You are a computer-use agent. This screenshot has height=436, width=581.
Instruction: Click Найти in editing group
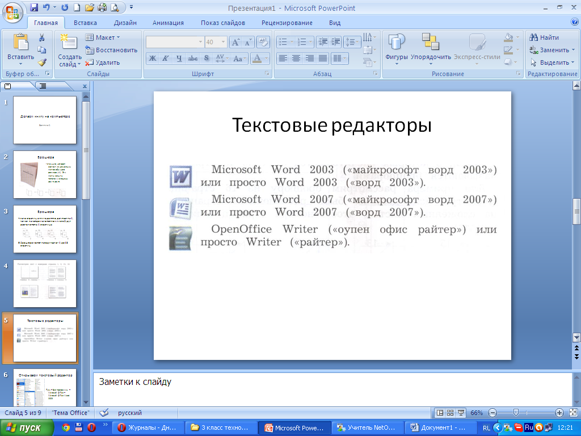coord(544,37)
